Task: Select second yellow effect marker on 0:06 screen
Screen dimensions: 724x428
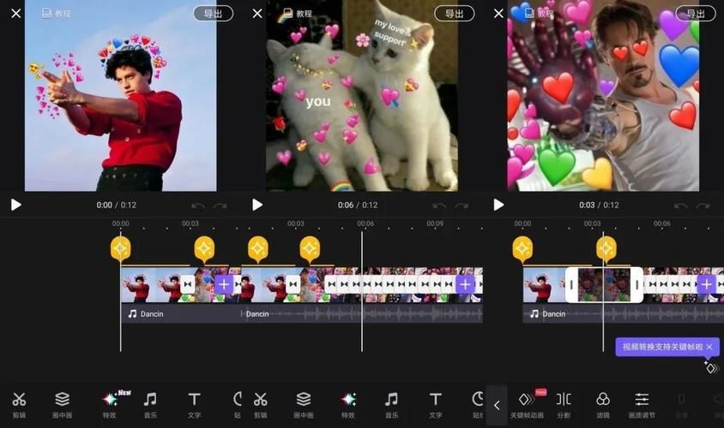Action: 310,249
